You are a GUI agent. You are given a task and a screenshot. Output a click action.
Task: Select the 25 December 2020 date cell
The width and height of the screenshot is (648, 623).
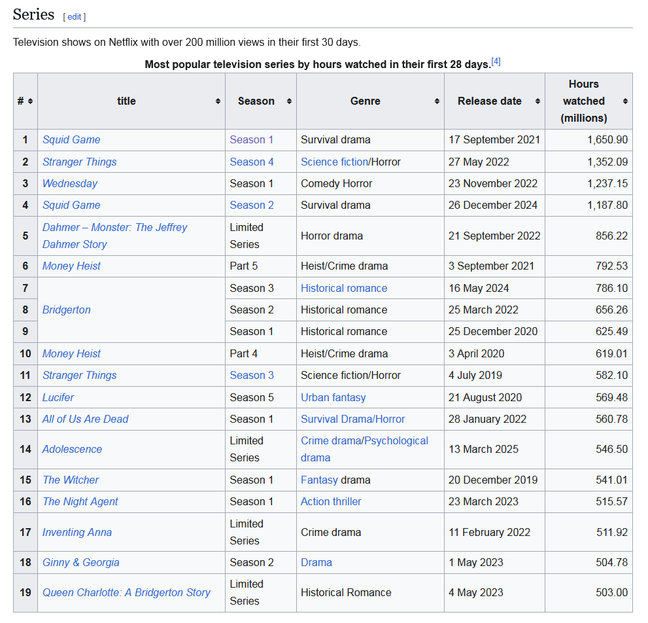point(494,331)
